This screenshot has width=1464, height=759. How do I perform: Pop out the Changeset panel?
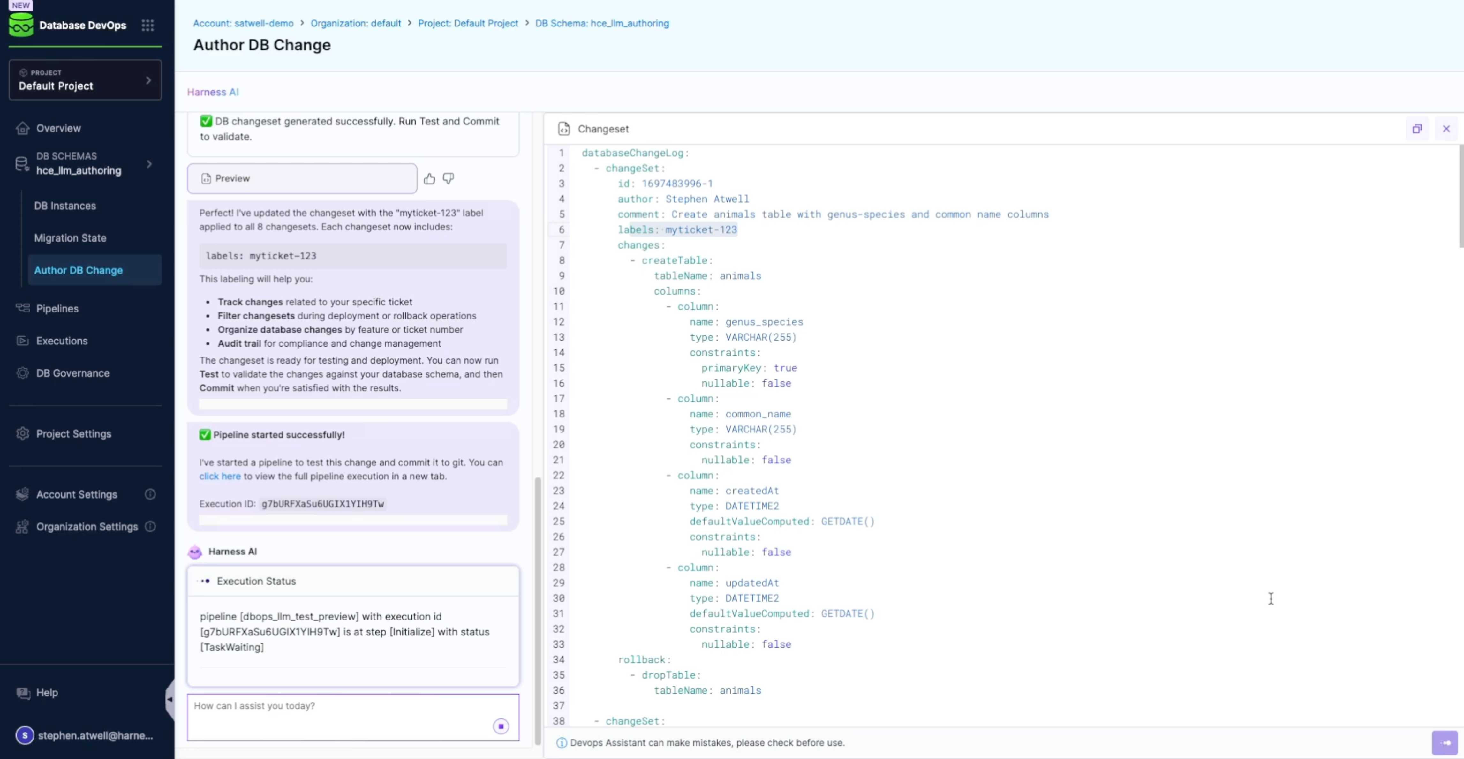(1417, 129)
